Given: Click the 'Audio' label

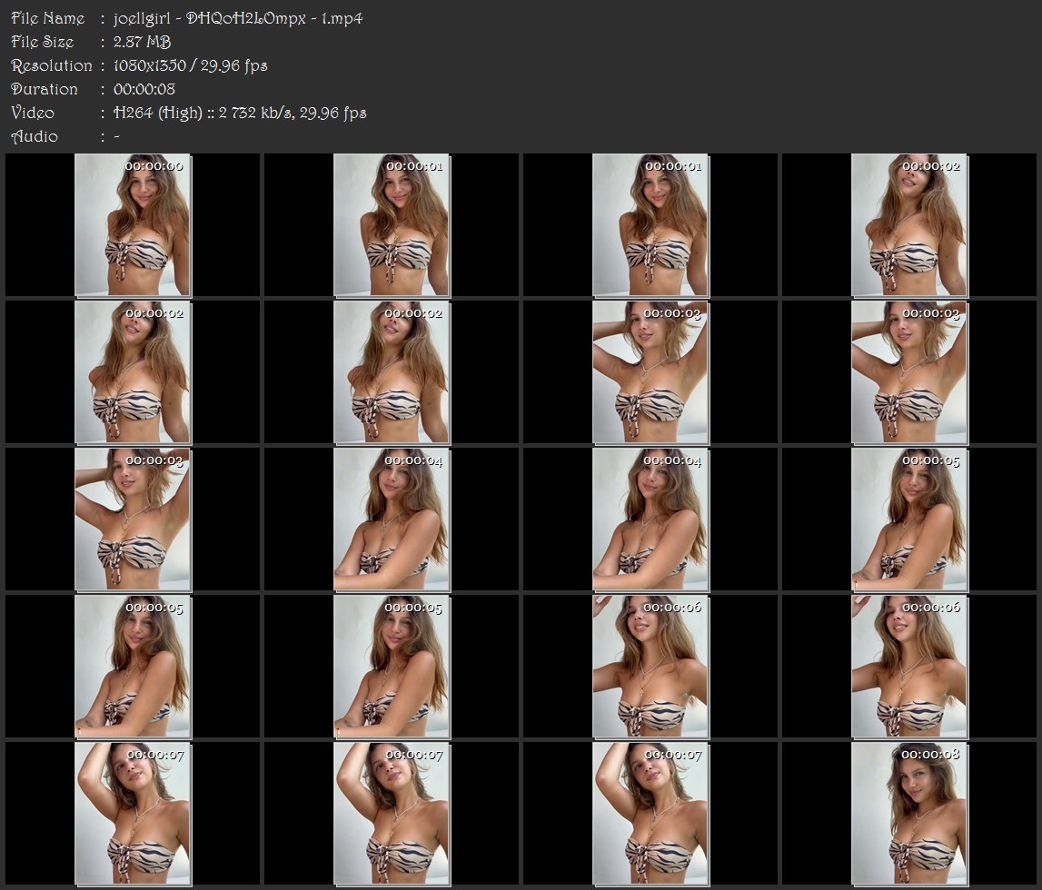Looking at the screenshot, I should pyautogui.click(x=35, y=136).
